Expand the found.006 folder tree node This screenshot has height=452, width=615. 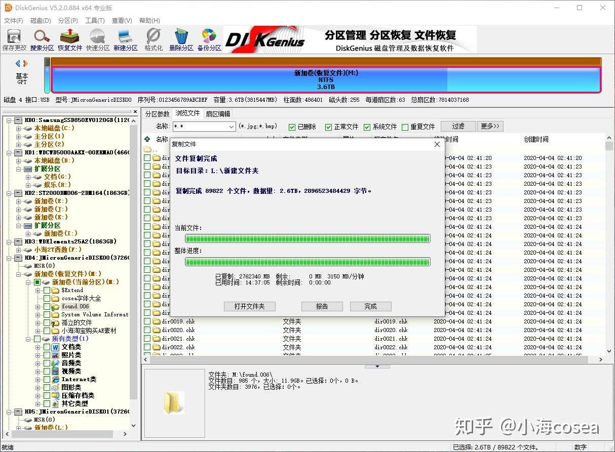(x=38, y=307)
